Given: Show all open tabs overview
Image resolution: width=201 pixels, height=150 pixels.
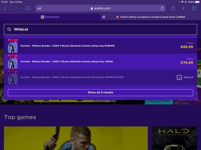Looking at the screenshot, I should pyautogui.click(x=194, y=8).
